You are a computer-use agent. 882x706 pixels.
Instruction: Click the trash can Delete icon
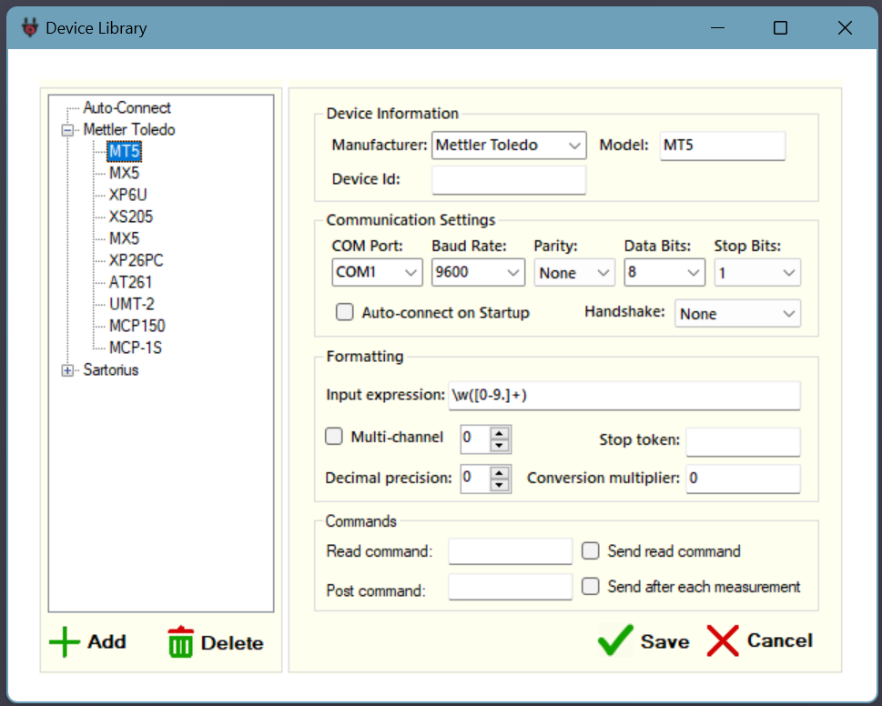tap(180, 642)
